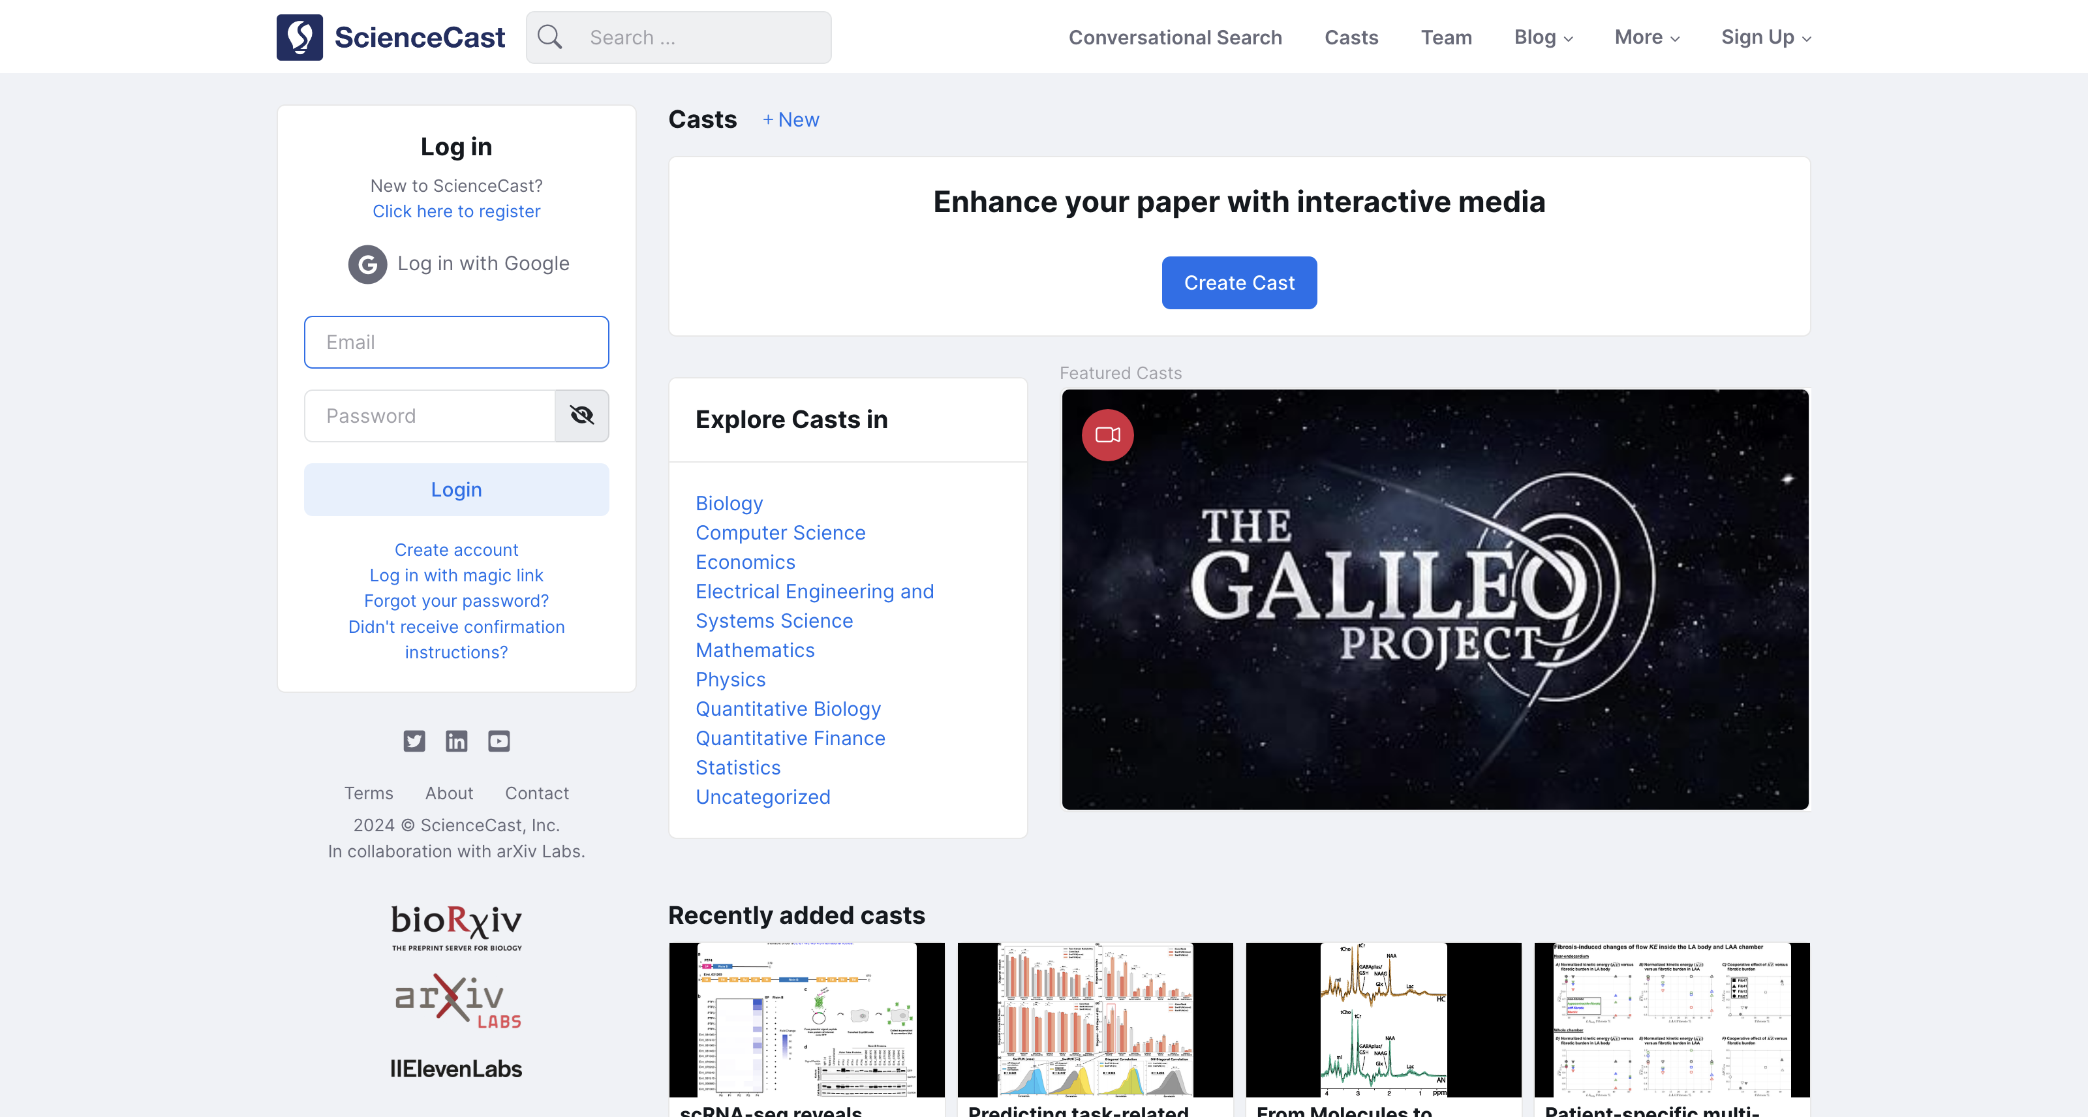Viewport: 2088px width, 1117px height.
Task: Go to Casts in top navigation
Action: point(1351,37)
